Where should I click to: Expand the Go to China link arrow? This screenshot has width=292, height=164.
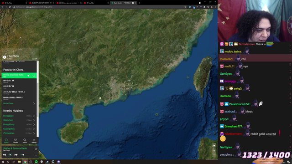pos(34,103)
